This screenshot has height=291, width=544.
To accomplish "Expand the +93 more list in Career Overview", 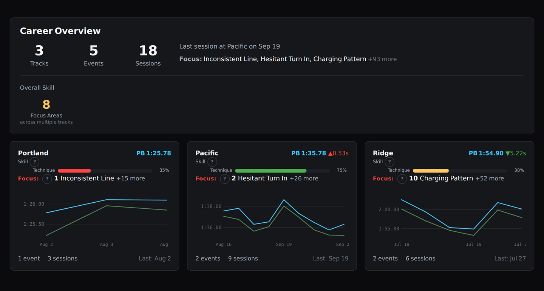I will click(382, 59).
